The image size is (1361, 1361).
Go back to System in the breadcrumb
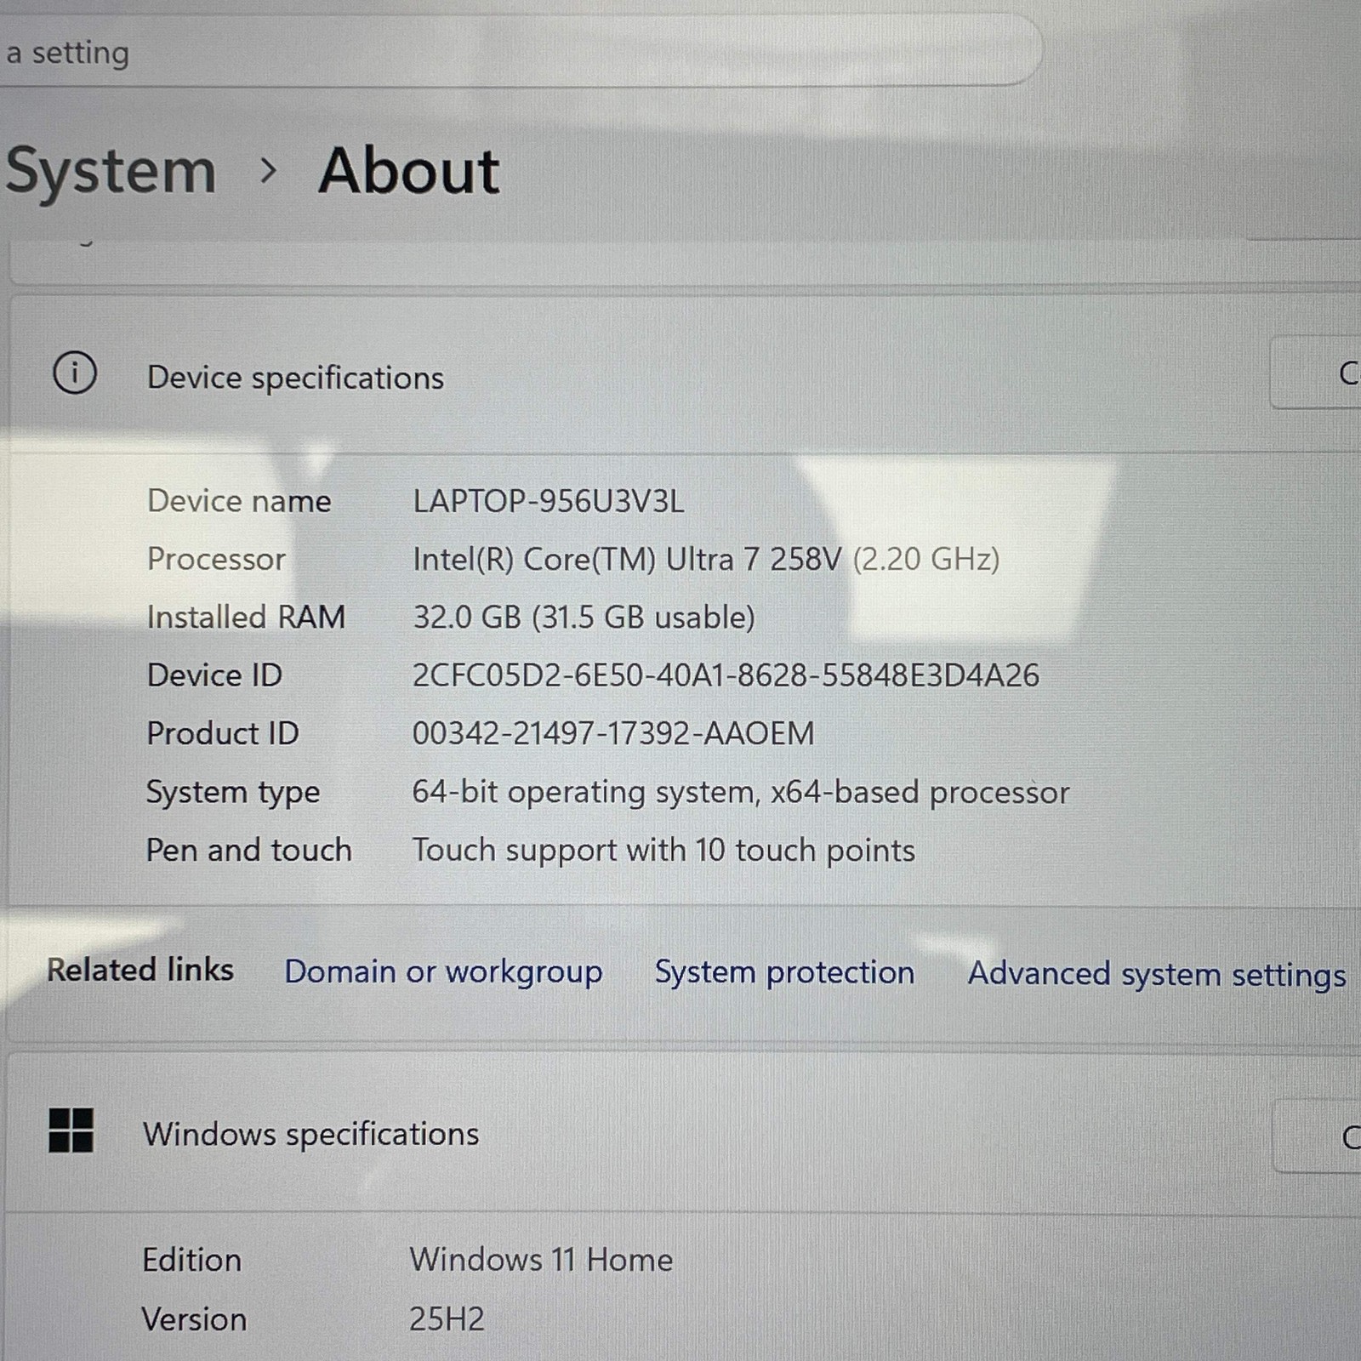(x=111, y=173)
